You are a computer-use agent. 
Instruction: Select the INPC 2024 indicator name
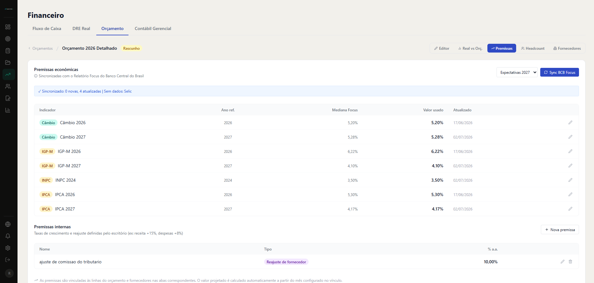click(66, 180)
